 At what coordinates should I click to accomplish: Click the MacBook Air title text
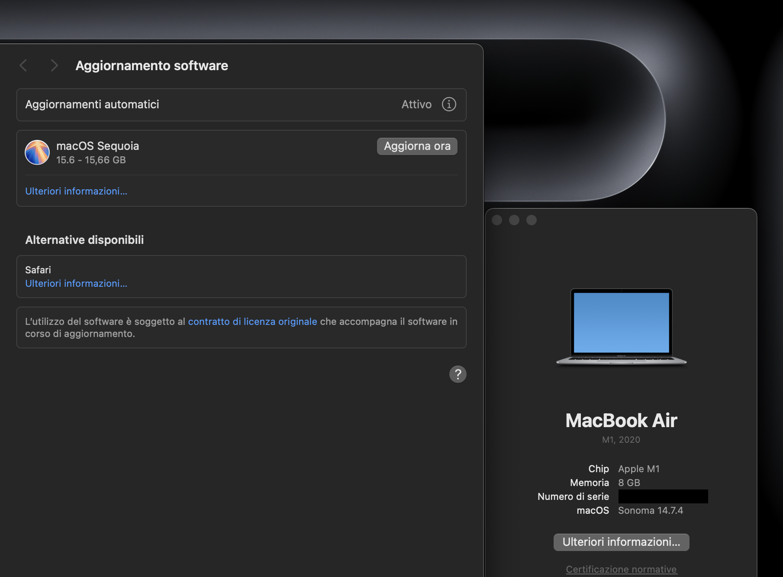621,420
